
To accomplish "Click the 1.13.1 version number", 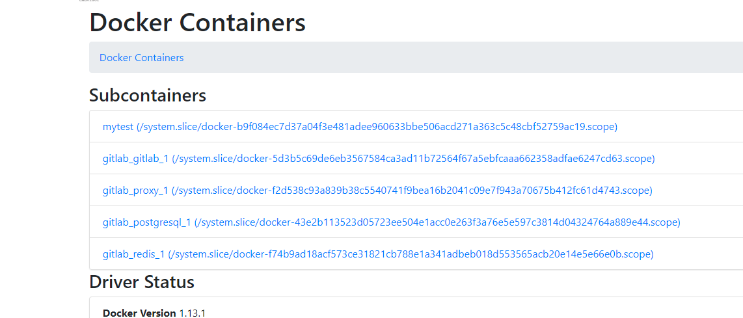I will click(193, 313).
